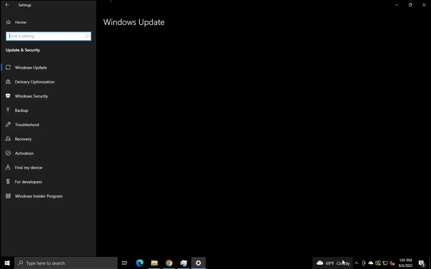431x269 pixels.
Task: Open the Recovery settings page
Action: (x=48, y=139)
